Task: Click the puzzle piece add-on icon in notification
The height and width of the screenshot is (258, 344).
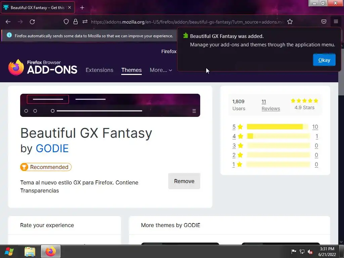Action: (185, 36)
